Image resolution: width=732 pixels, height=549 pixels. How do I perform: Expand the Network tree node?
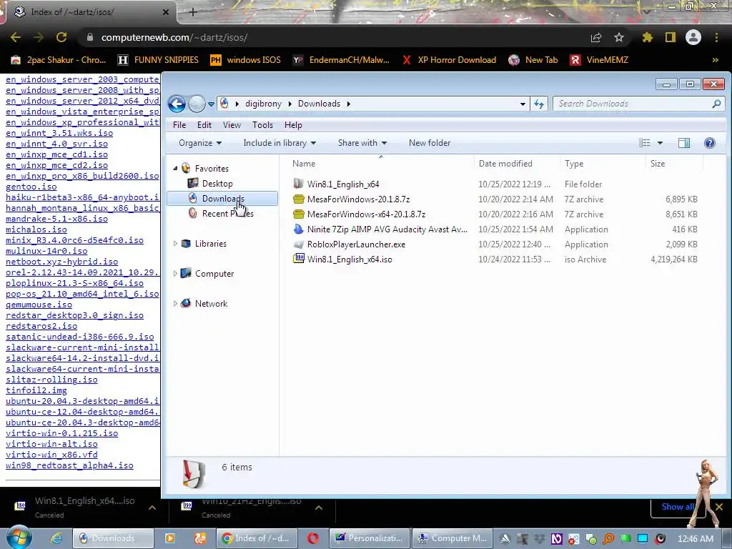click(176, 303)
